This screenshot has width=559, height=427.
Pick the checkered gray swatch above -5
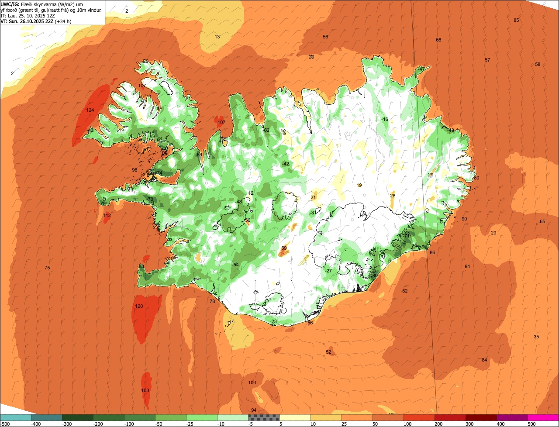264,418
